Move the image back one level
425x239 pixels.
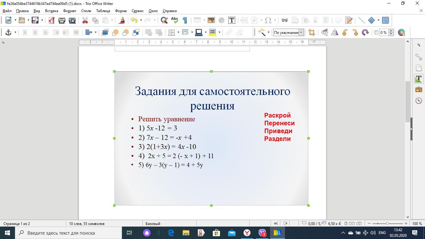point(125,32)
